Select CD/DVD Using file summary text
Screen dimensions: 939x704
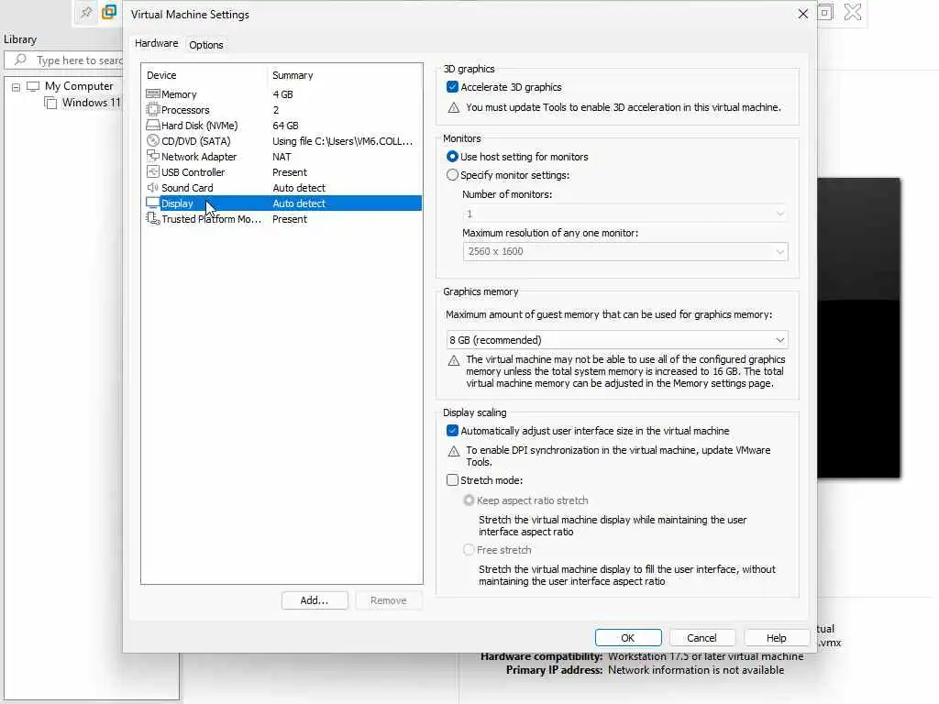coord(343,140)
